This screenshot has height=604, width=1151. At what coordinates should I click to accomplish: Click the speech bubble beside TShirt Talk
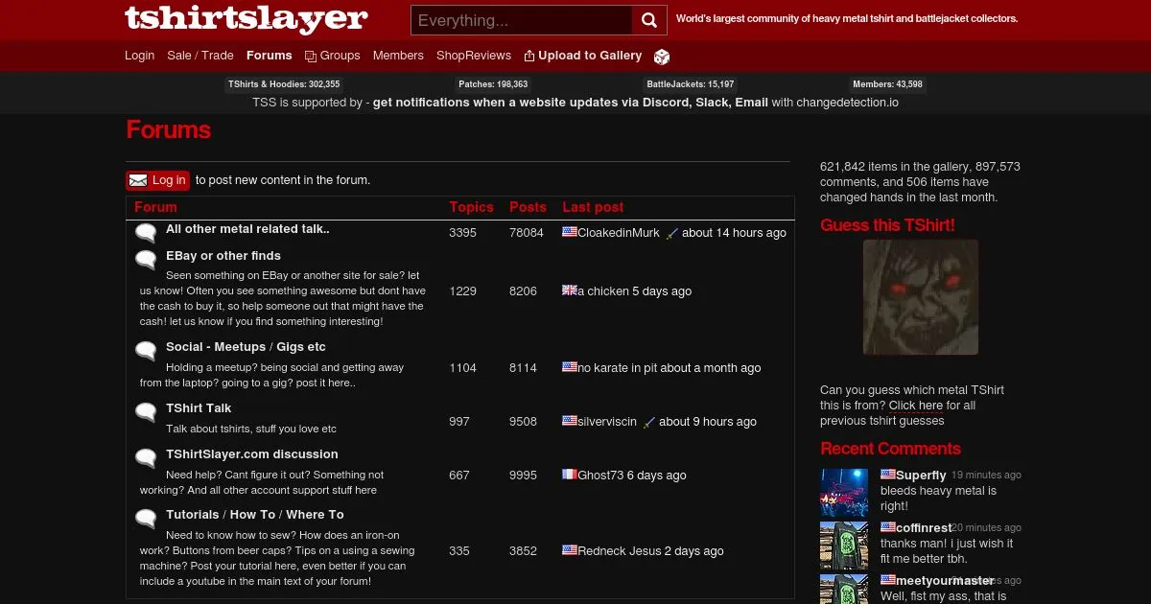click(x=146, y=413)
